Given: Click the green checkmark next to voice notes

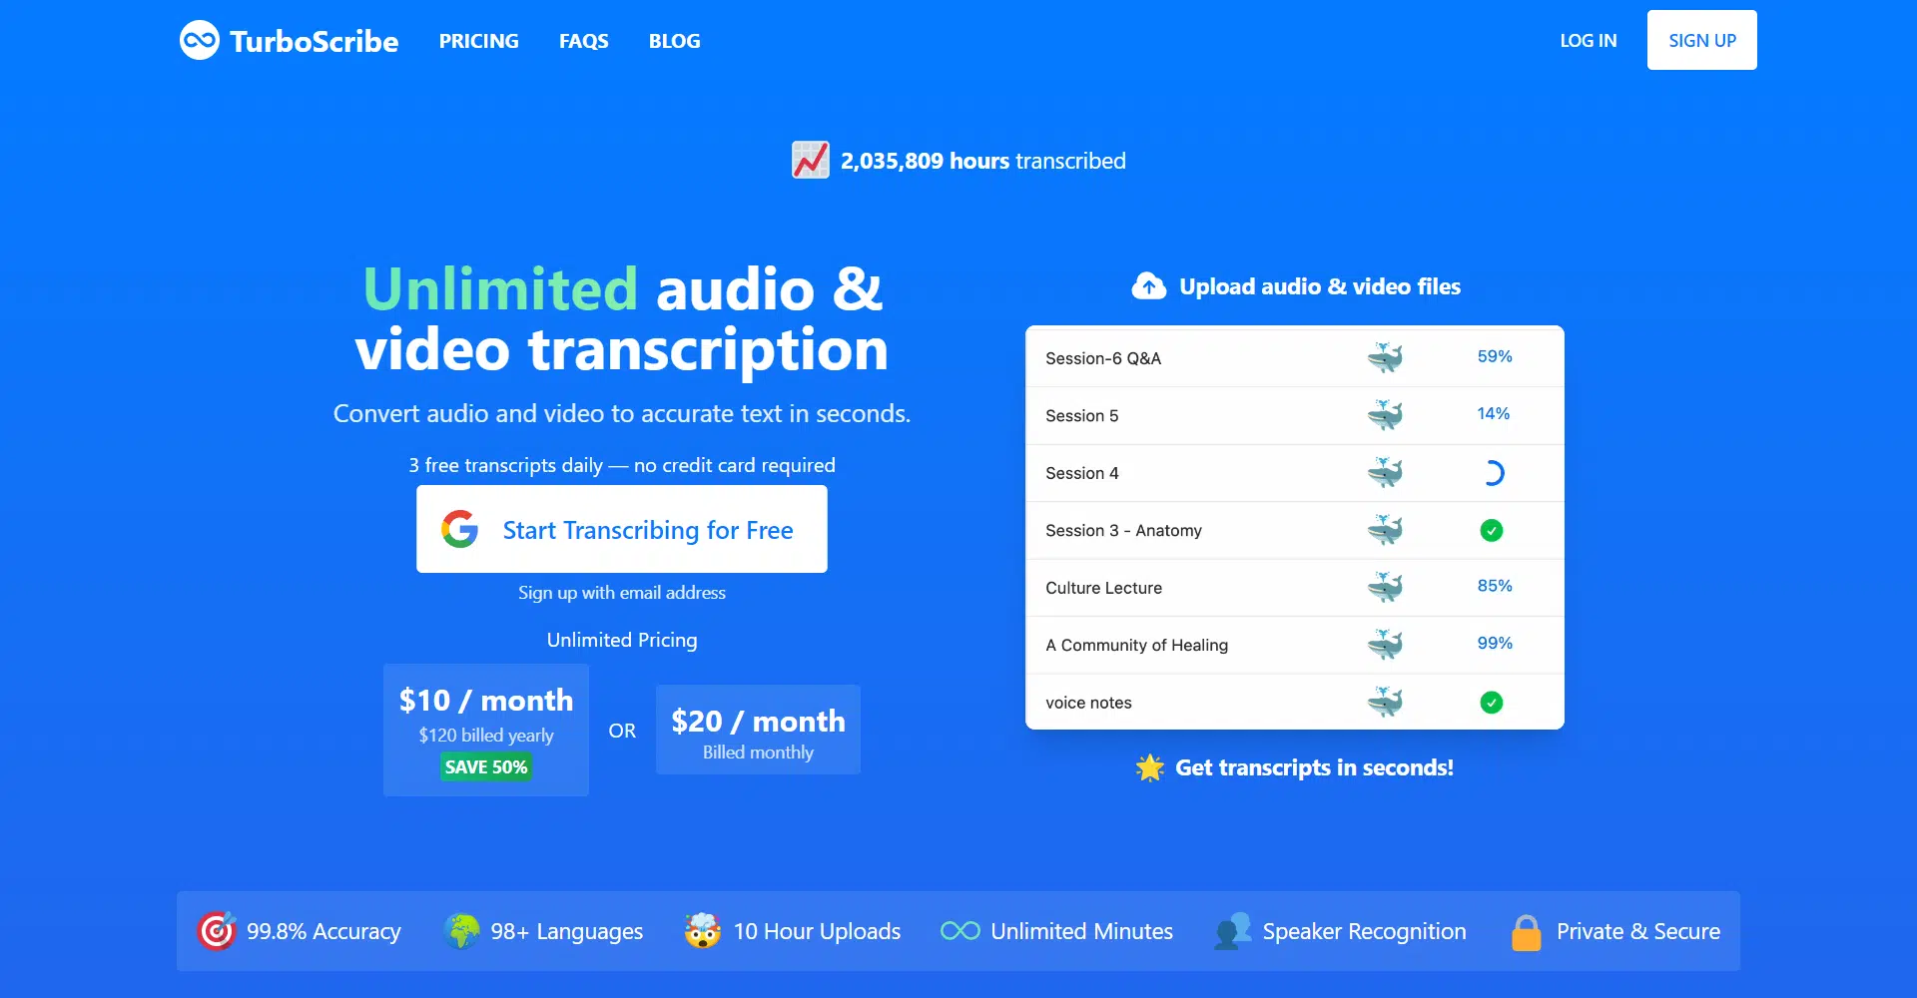Looking at the screenshot, I should click(1491, 703).
